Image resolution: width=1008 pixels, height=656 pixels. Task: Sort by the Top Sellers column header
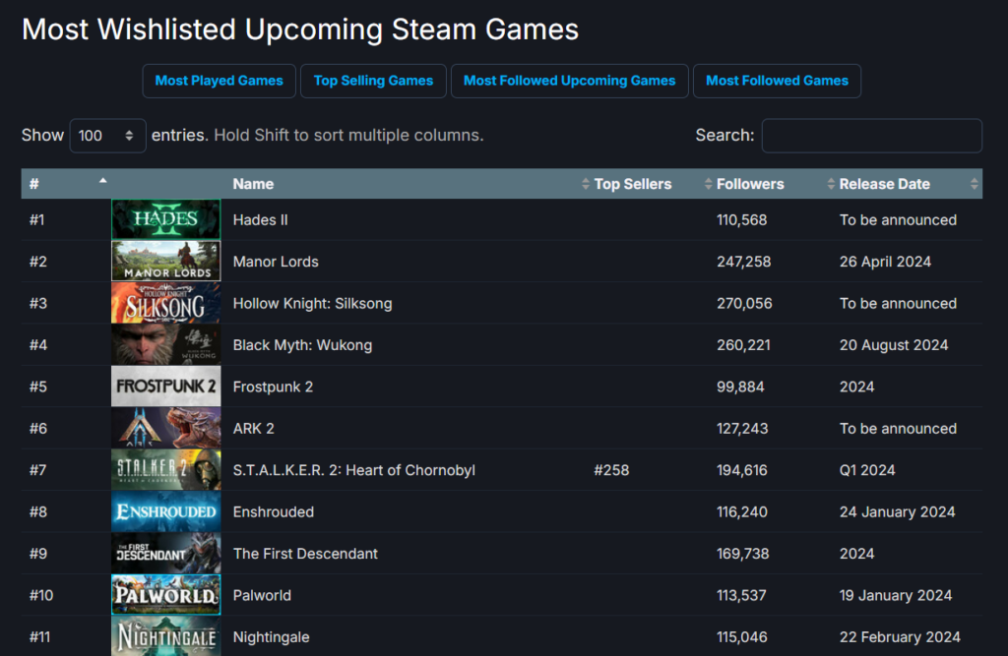pyautogui.click(x=632, y=184)
